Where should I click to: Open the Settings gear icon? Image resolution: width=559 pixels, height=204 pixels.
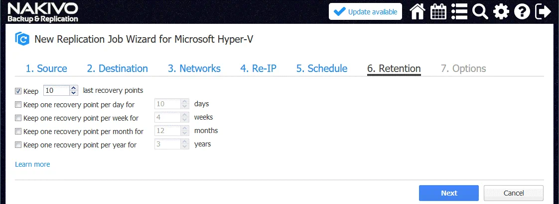pos(501,12)
